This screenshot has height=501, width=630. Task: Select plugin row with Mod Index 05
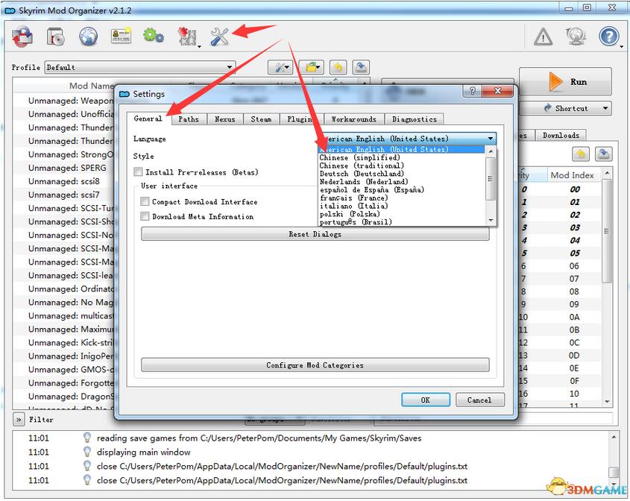coord(561,253)
